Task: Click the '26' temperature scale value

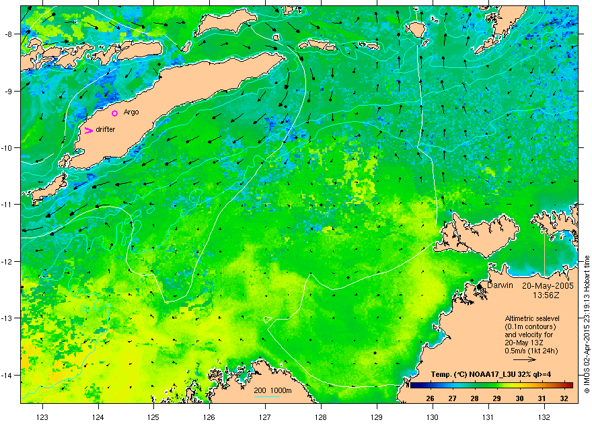Action: coord(430,398)
